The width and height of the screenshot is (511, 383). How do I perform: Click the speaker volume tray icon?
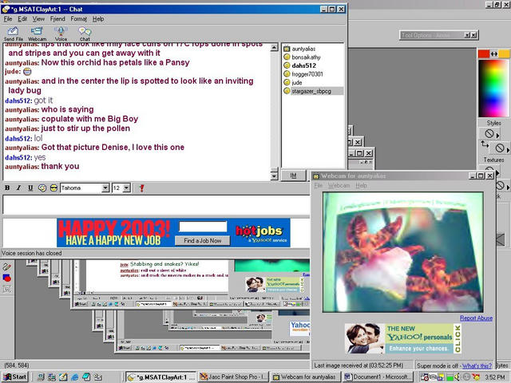[458, 377]
